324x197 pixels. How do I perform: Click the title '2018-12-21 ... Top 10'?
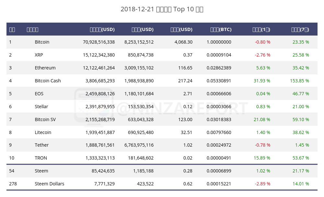(x=162, y=9)
